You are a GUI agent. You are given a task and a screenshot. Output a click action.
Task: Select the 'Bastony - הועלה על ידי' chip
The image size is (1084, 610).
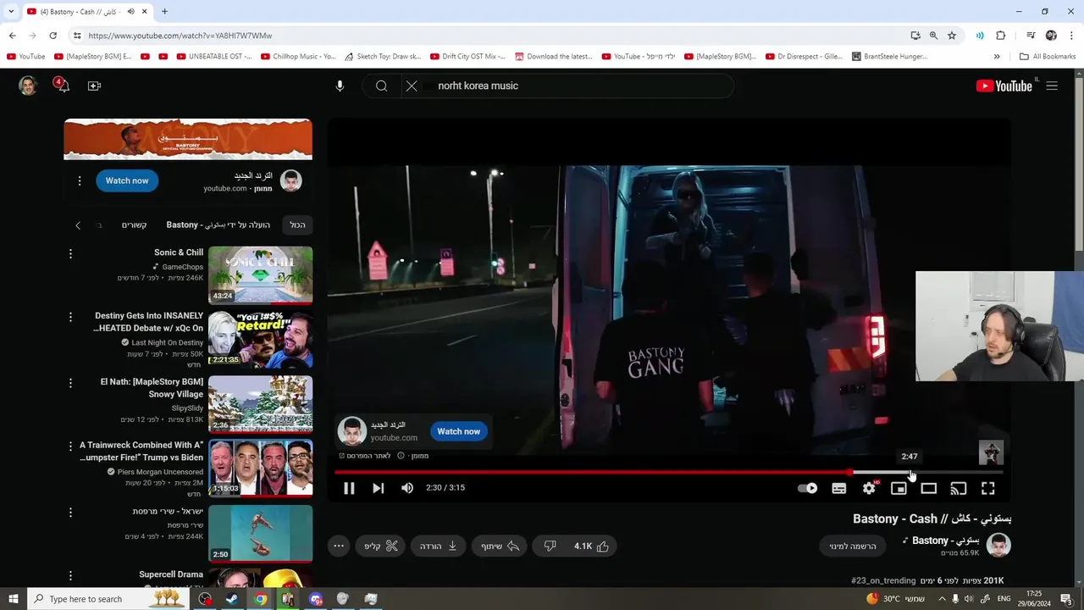[218, 225]
